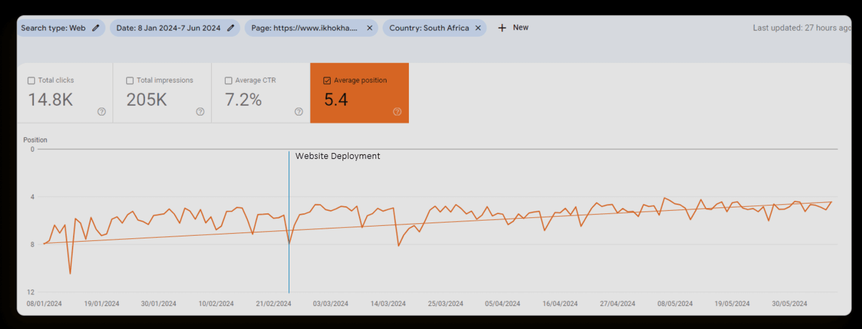Remove the Country: South Africa filter X
The image size is (862, 329).
[x=478, y=28]
